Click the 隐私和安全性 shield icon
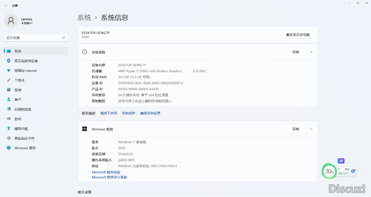Viewport: 371px width, 197px height. click(x=9, y=138)
